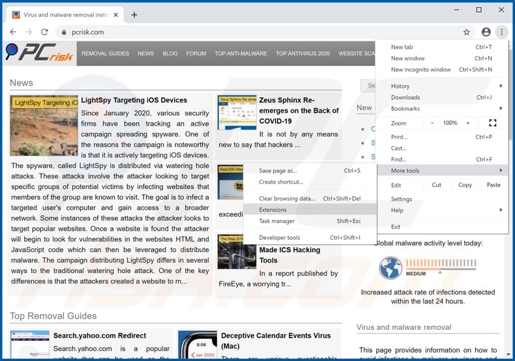Open Settings from the Chrome menu

point(442,199)
